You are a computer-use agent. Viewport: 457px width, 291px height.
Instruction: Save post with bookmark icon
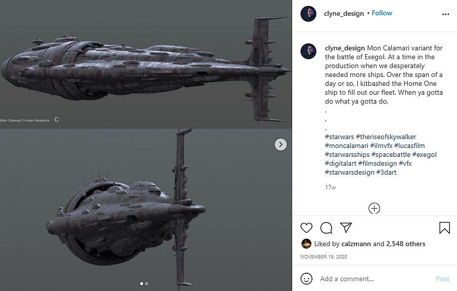tap(444, 228)
